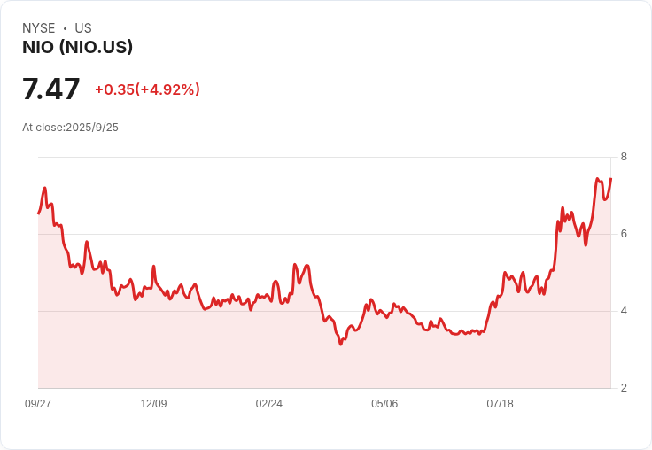Click the rightmost endpoint of the price line

[x=610, y=179]
